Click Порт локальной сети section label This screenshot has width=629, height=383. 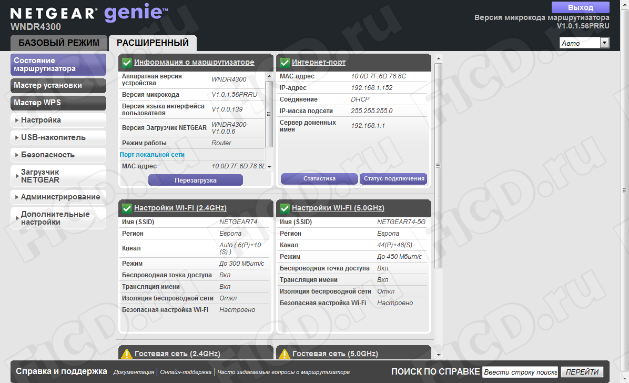pyautogui.click(x=152, y=155)
